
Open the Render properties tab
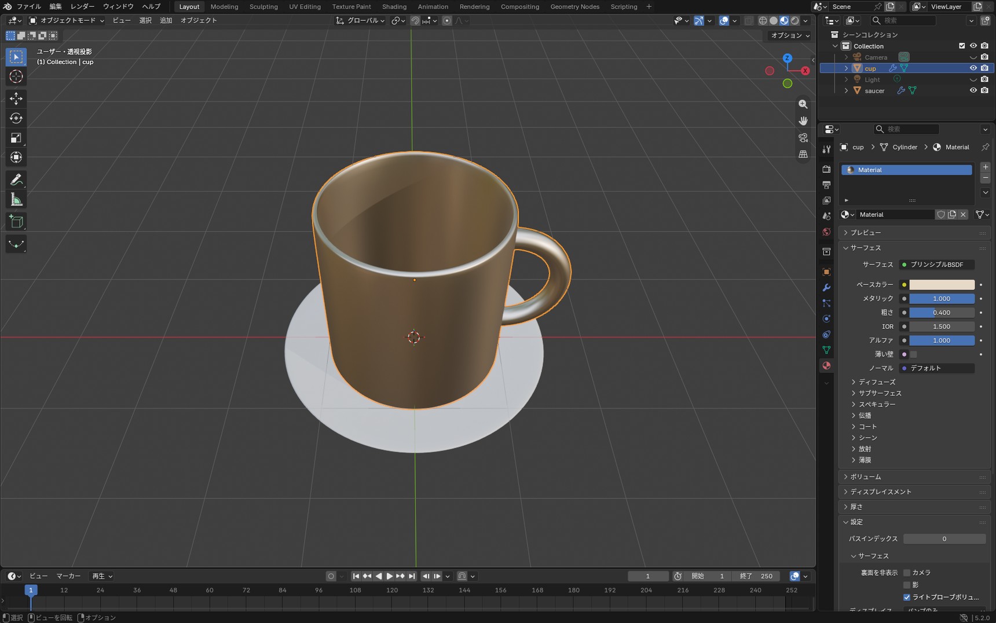point(826,169)
